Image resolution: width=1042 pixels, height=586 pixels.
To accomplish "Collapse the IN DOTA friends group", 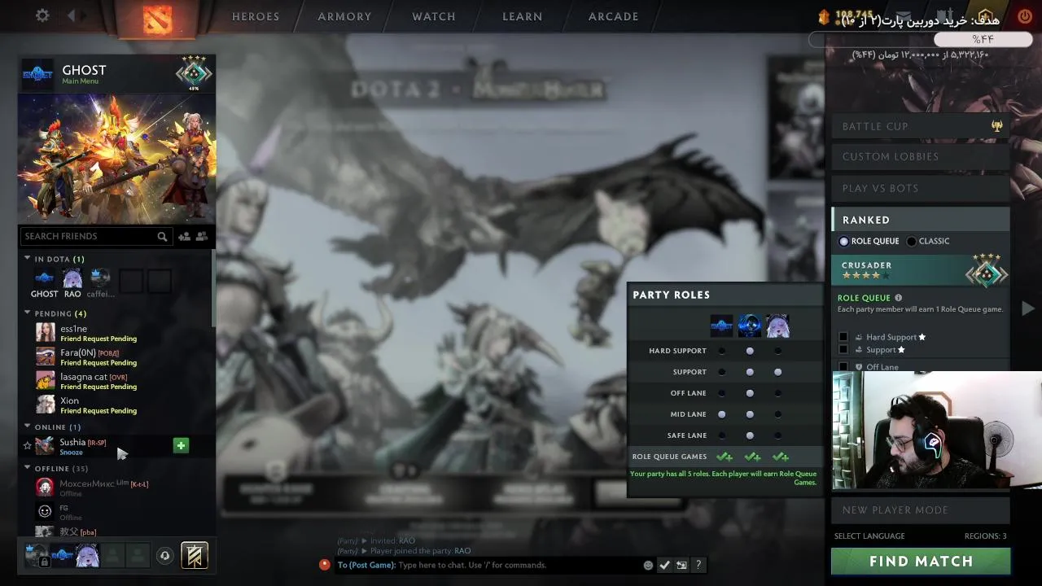I will tap(27, 259).
